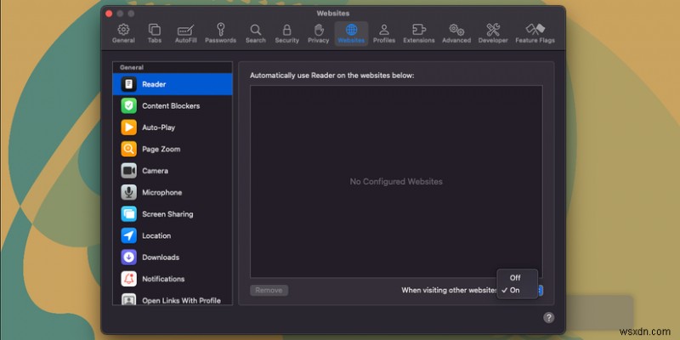Image resolution: width=680 pixels, height=340 pixels.
Task: Open the Tabs settings pane
Action: [155, 34]
